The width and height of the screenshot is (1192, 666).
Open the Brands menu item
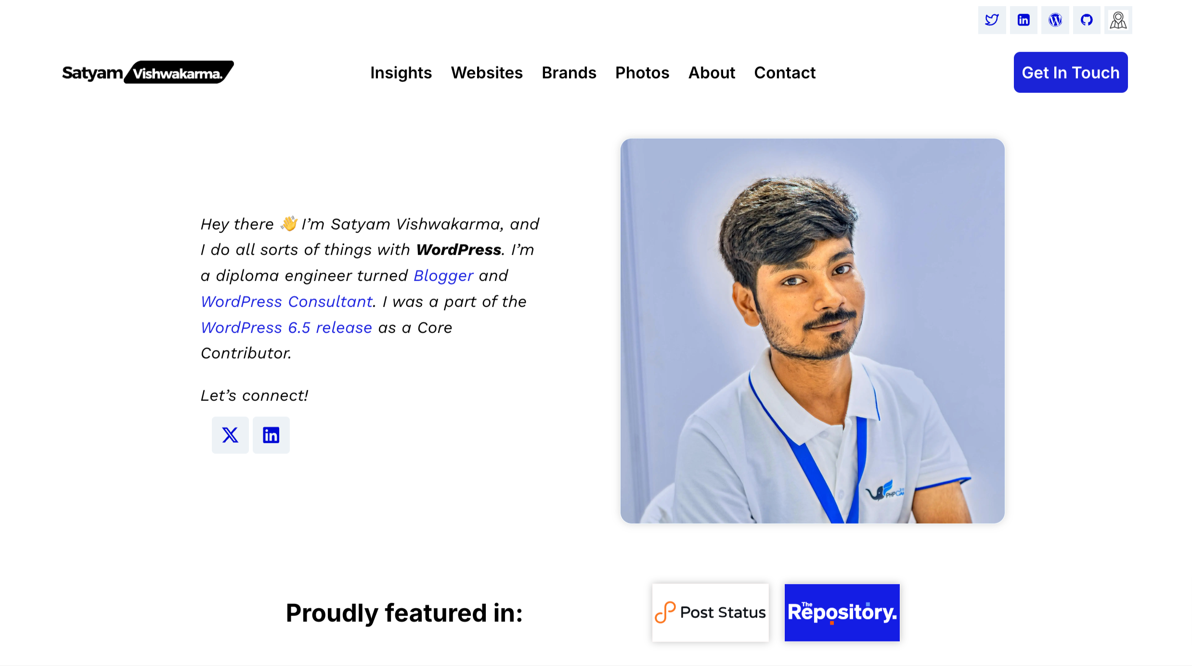click(569, 73)
